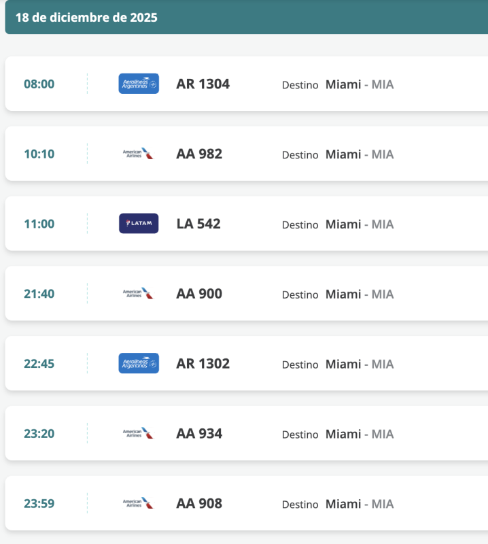This screenshot has height=544, width=488.
Task: Click the American Airlines logo for AA 934
Action: (x=139, y=433)
